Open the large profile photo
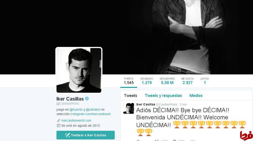 (x=79, y=70)
